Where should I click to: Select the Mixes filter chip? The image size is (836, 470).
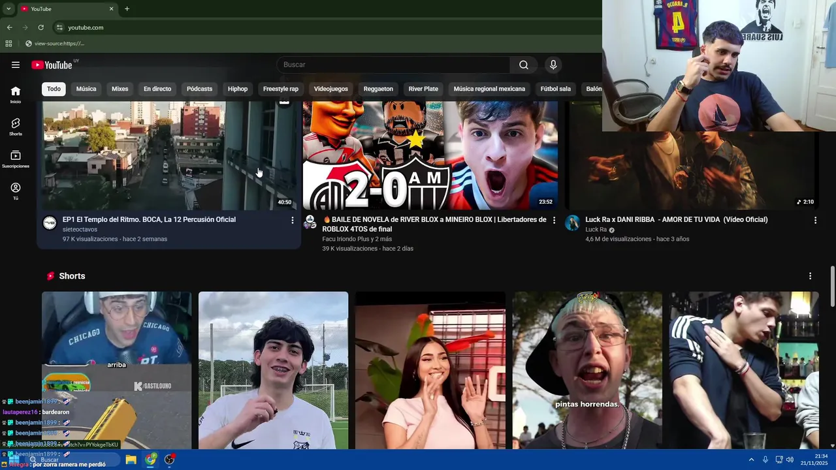tap(120, 89)
